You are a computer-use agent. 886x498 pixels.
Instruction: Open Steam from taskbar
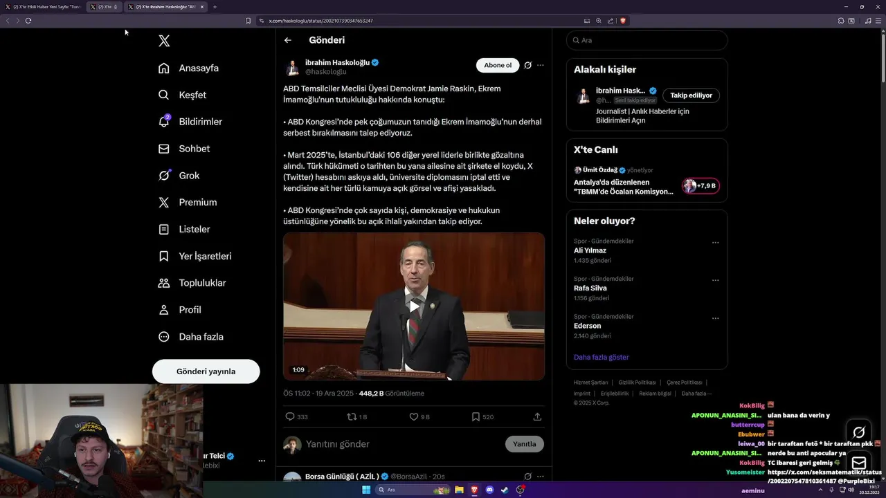pos(505,490)
